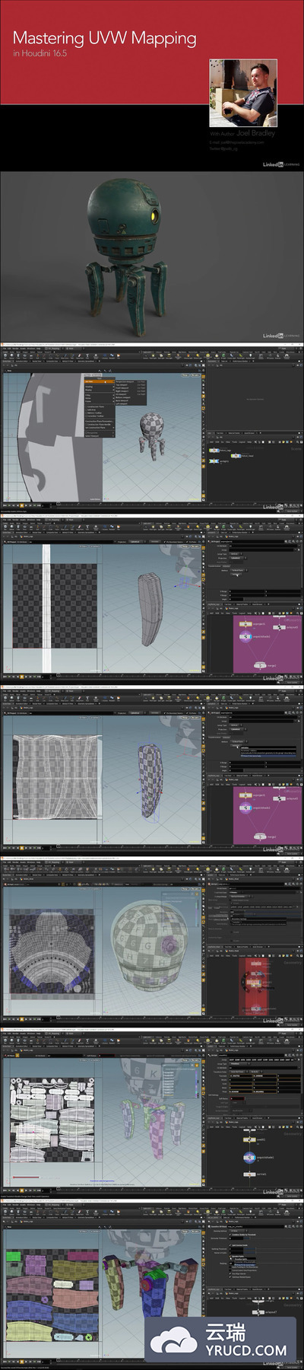Select the merge1 node in the checkered-leg screenshot
This screenshot has width=304, height=1370.
pos(259,837)
